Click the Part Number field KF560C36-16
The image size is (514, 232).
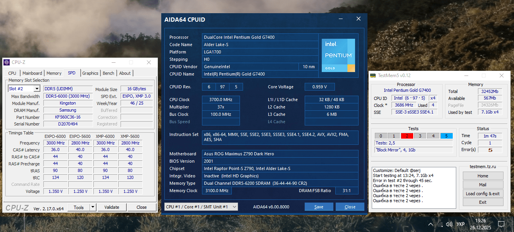[68, 117]
